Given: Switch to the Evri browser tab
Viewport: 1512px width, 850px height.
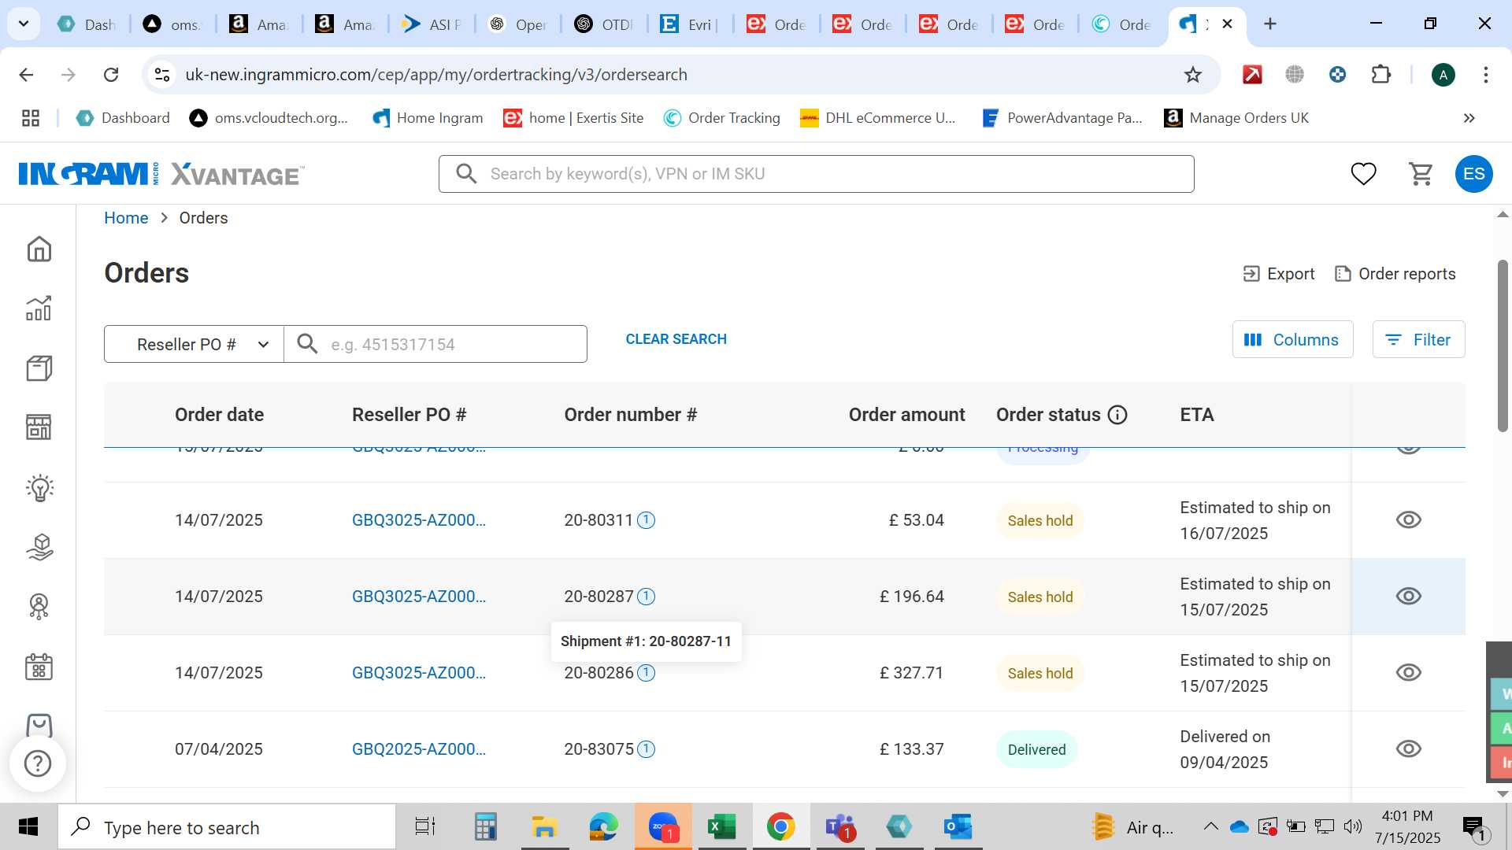Looking at the screenshot, I should pos(691,24).
